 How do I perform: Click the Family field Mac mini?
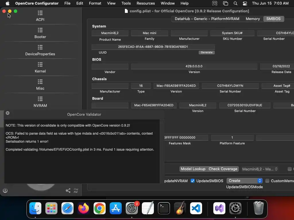pos(149,33)
